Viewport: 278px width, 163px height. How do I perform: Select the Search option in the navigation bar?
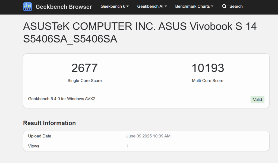tap(236, 6)
